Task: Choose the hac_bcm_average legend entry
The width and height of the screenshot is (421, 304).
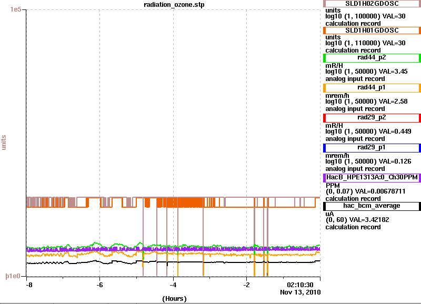Action: point(372,206)
